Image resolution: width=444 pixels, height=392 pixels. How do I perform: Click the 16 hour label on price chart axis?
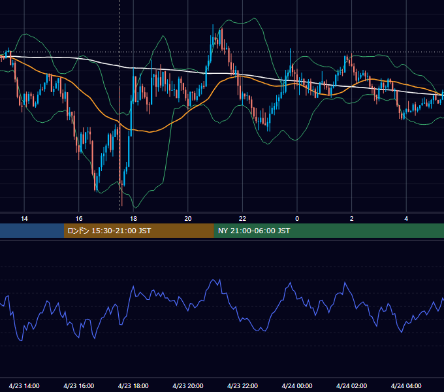click(79, 219)
